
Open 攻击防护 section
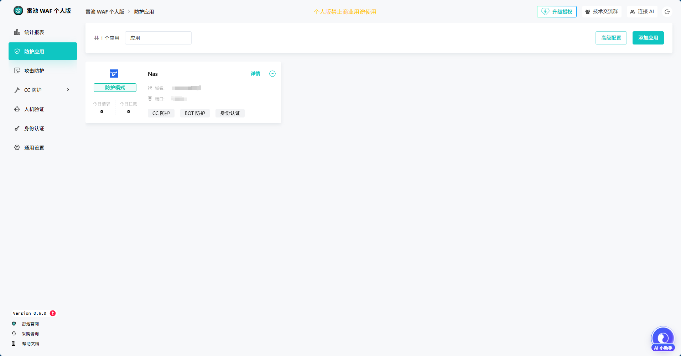(x=43, y=70)
